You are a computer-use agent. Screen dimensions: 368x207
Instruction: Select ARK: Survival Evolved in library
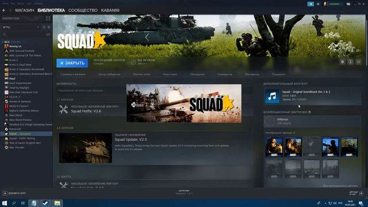coord(22,51)
